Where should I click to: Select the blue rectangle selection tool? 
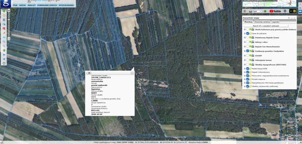coord(4,24)
